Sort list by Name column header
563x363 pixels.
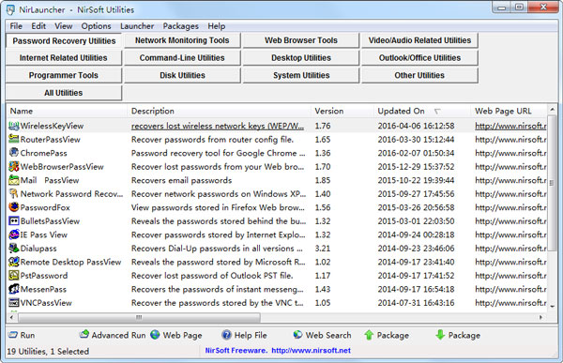(67, 111)
